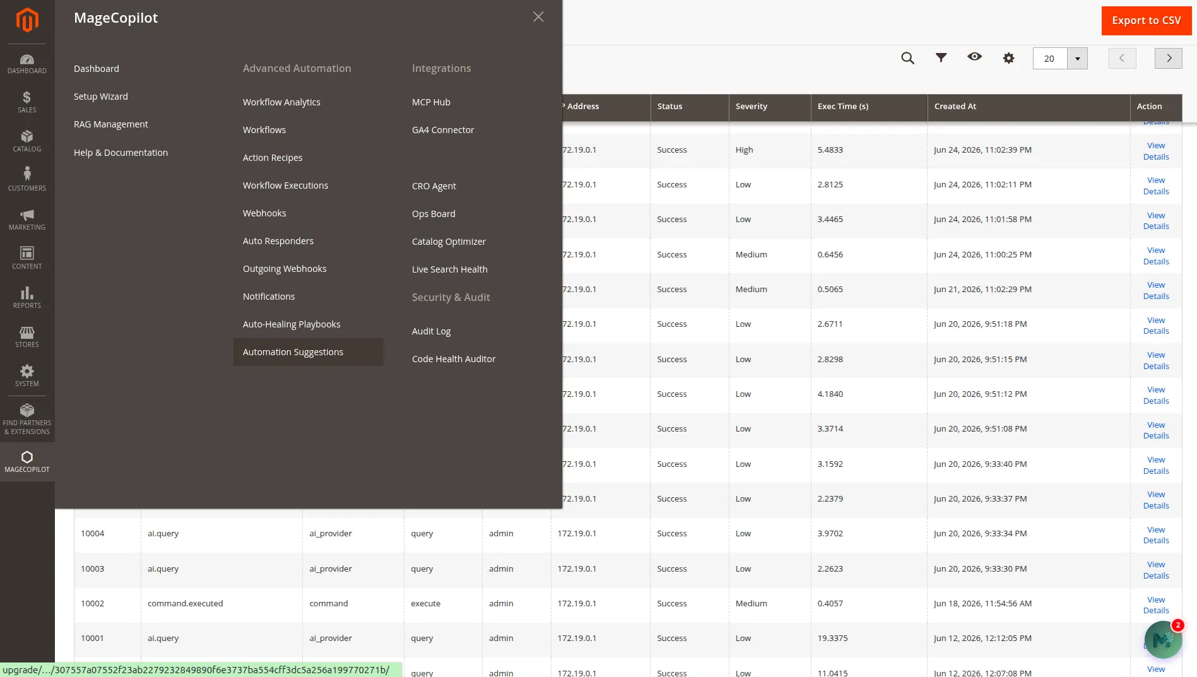Open Dashboard in MageCopilot menu
Screen dimensions: 1197x677
coord(97,69)
